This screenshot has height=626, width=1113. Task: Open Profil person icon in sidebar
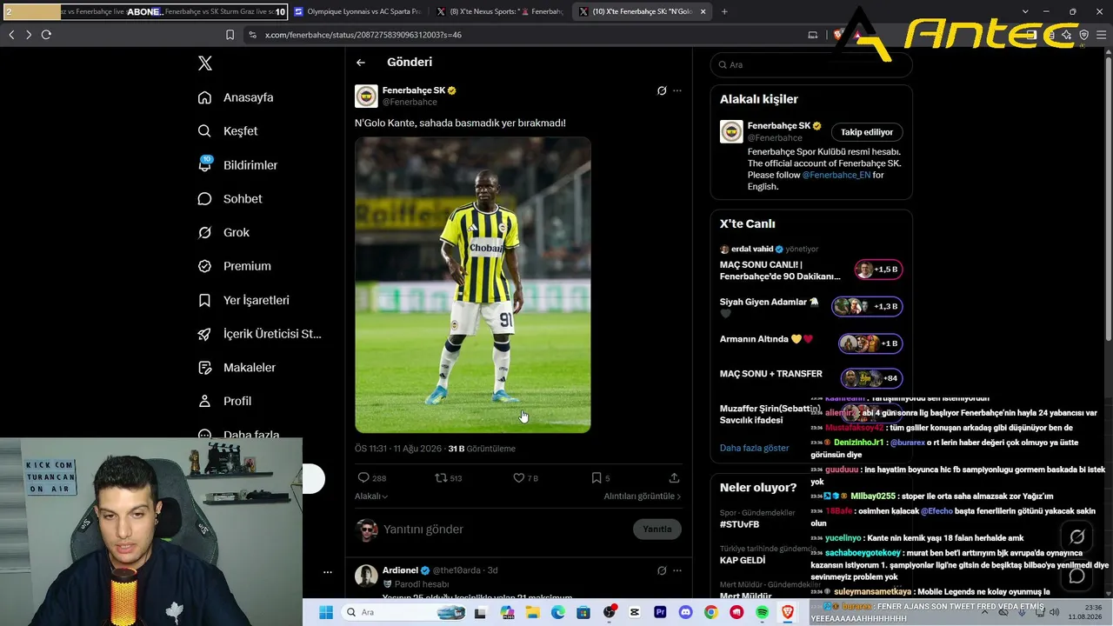(204, 401)
